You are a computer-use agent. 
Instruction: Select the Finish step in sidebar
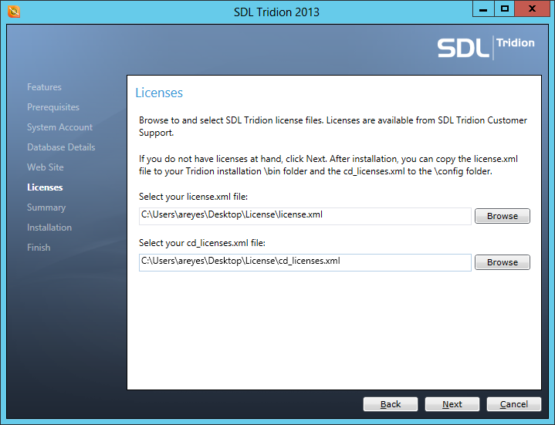coord(39,248)
